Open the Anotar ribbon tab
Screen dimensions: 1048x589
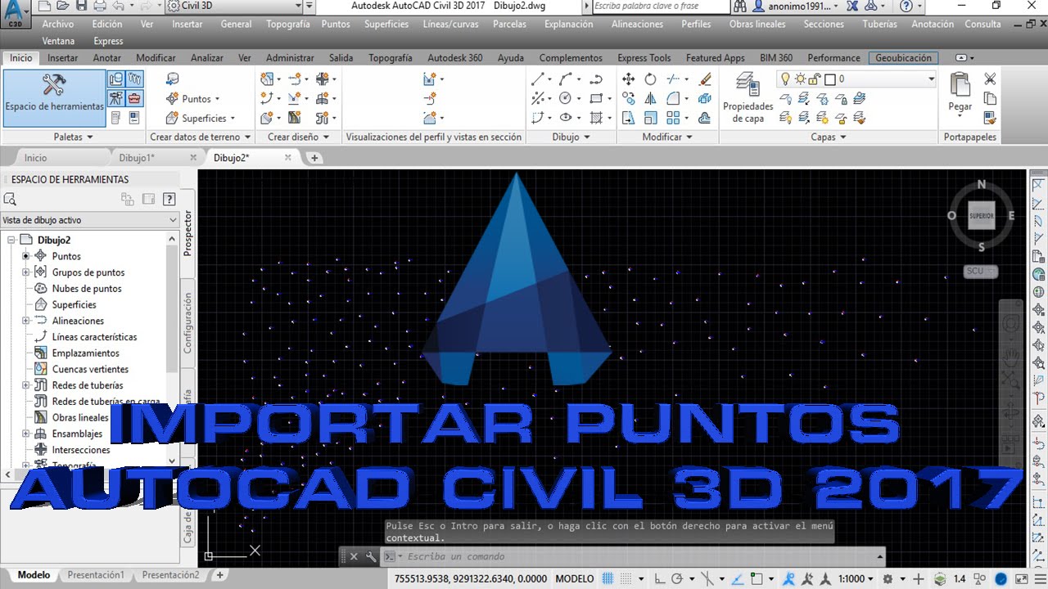click(x=107, y=58)
